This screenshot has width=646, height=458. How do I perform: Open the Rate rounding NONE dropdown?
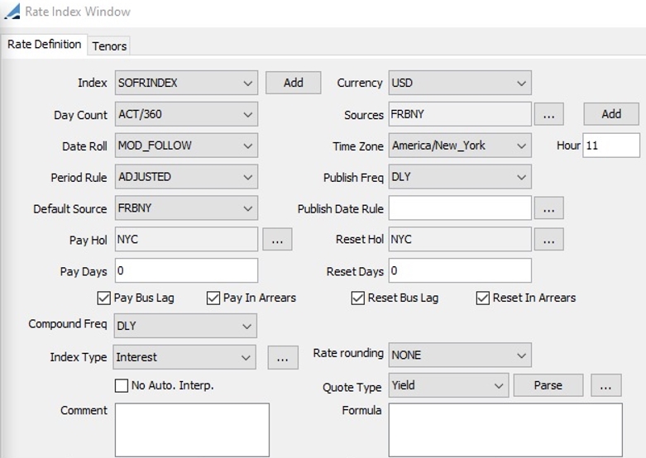(x=460, y=355)
